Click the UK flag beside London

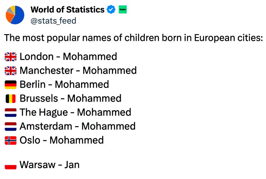(10, 57)
